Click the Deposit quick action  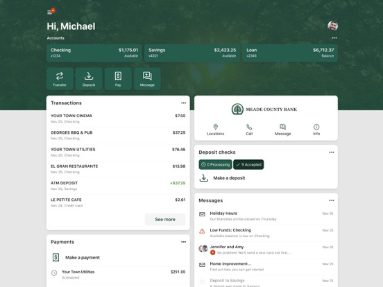pos(89,79)
